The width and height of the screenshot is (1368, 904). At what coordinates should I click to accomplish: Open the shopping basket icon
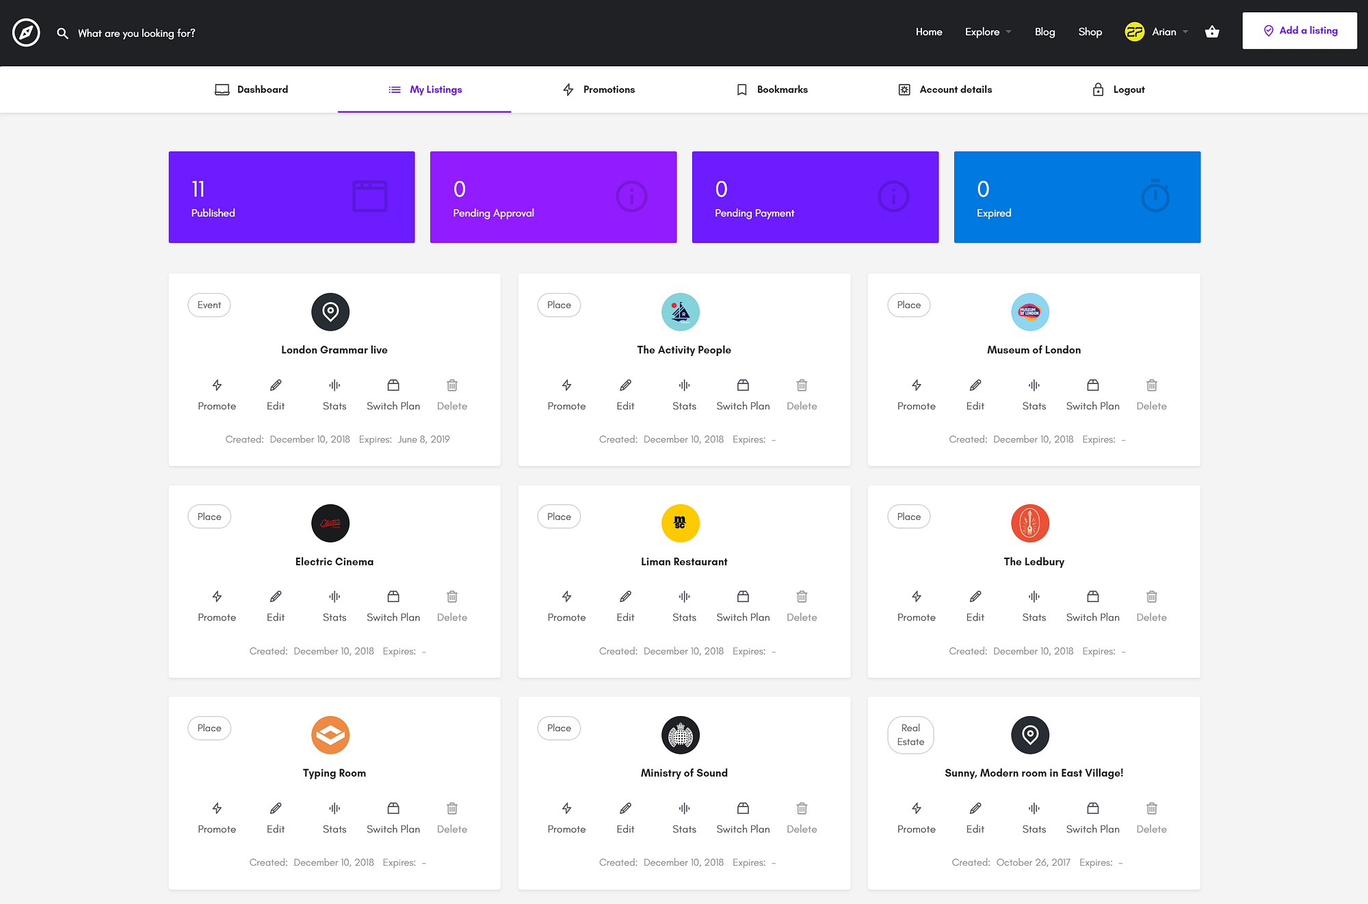pyautogui.click(x=1212, y=32)
